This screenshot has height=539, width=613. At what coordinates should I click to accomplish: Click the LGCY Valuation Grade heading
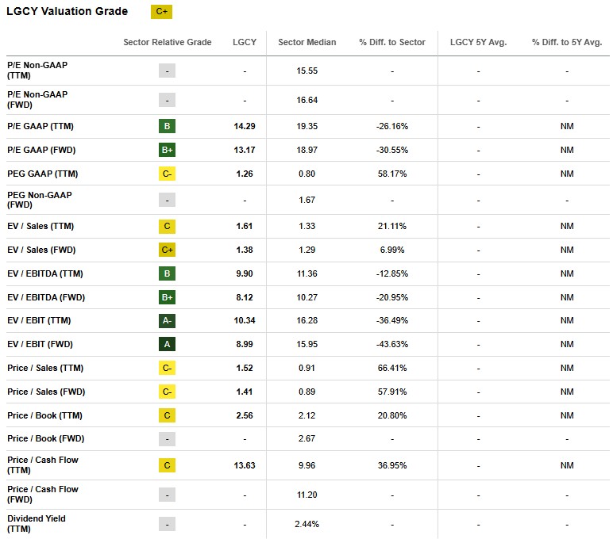click(x=67, y=12)
